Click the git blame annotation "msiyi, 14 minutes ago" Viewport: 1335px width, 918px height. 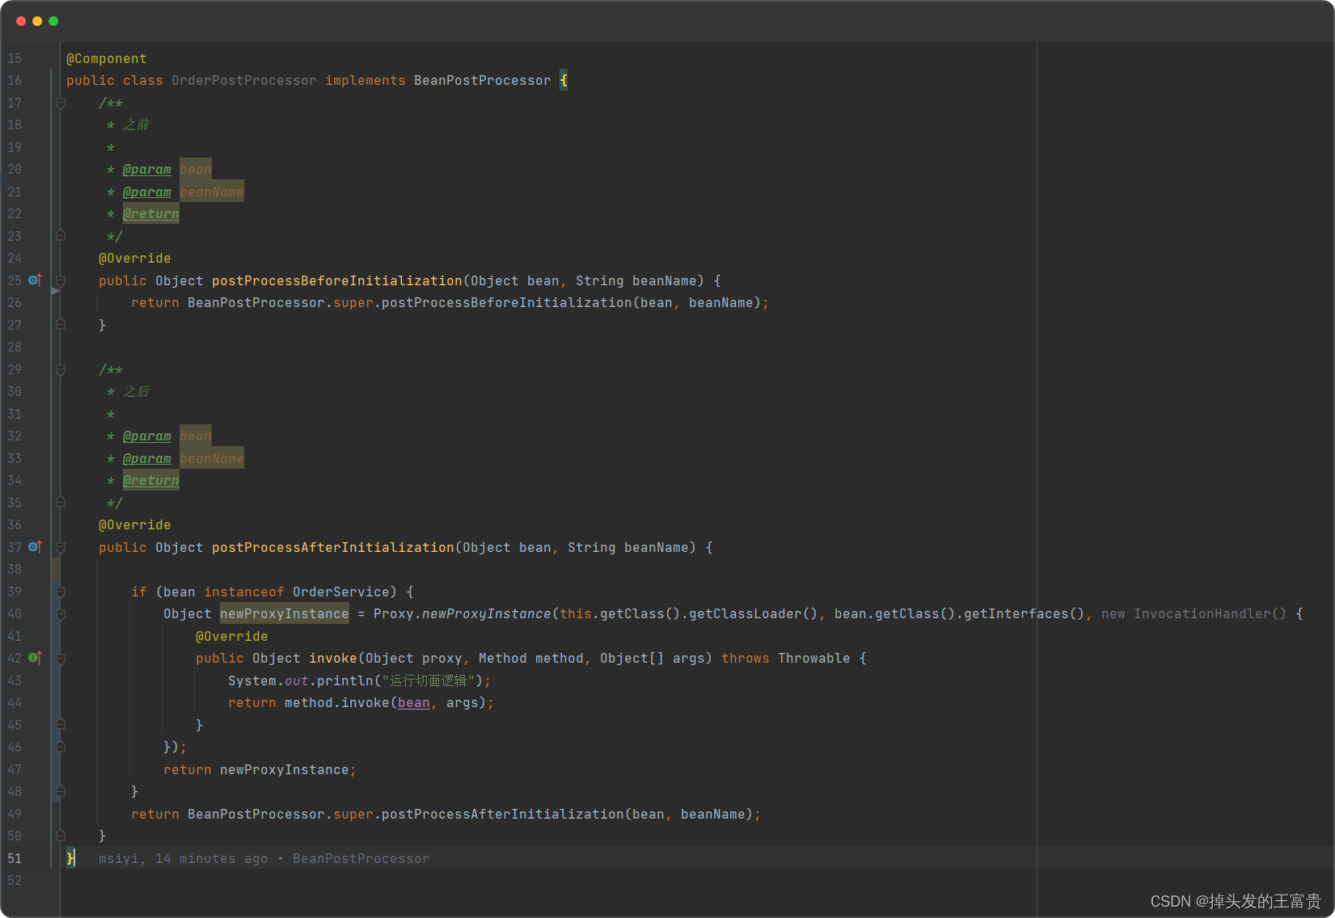[184, 858]
